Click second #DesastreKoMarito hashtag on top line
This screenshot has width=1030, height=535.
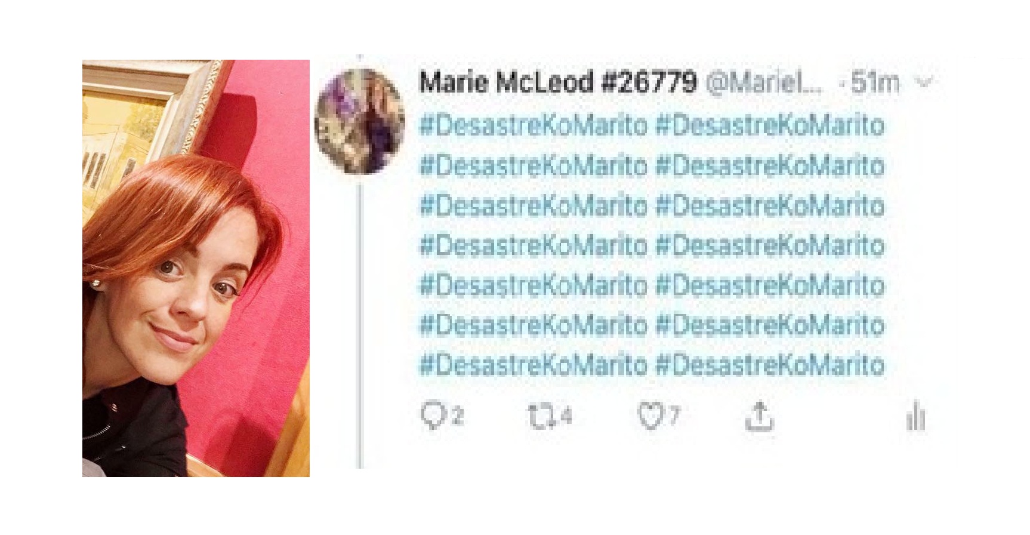tap(770, 126)
